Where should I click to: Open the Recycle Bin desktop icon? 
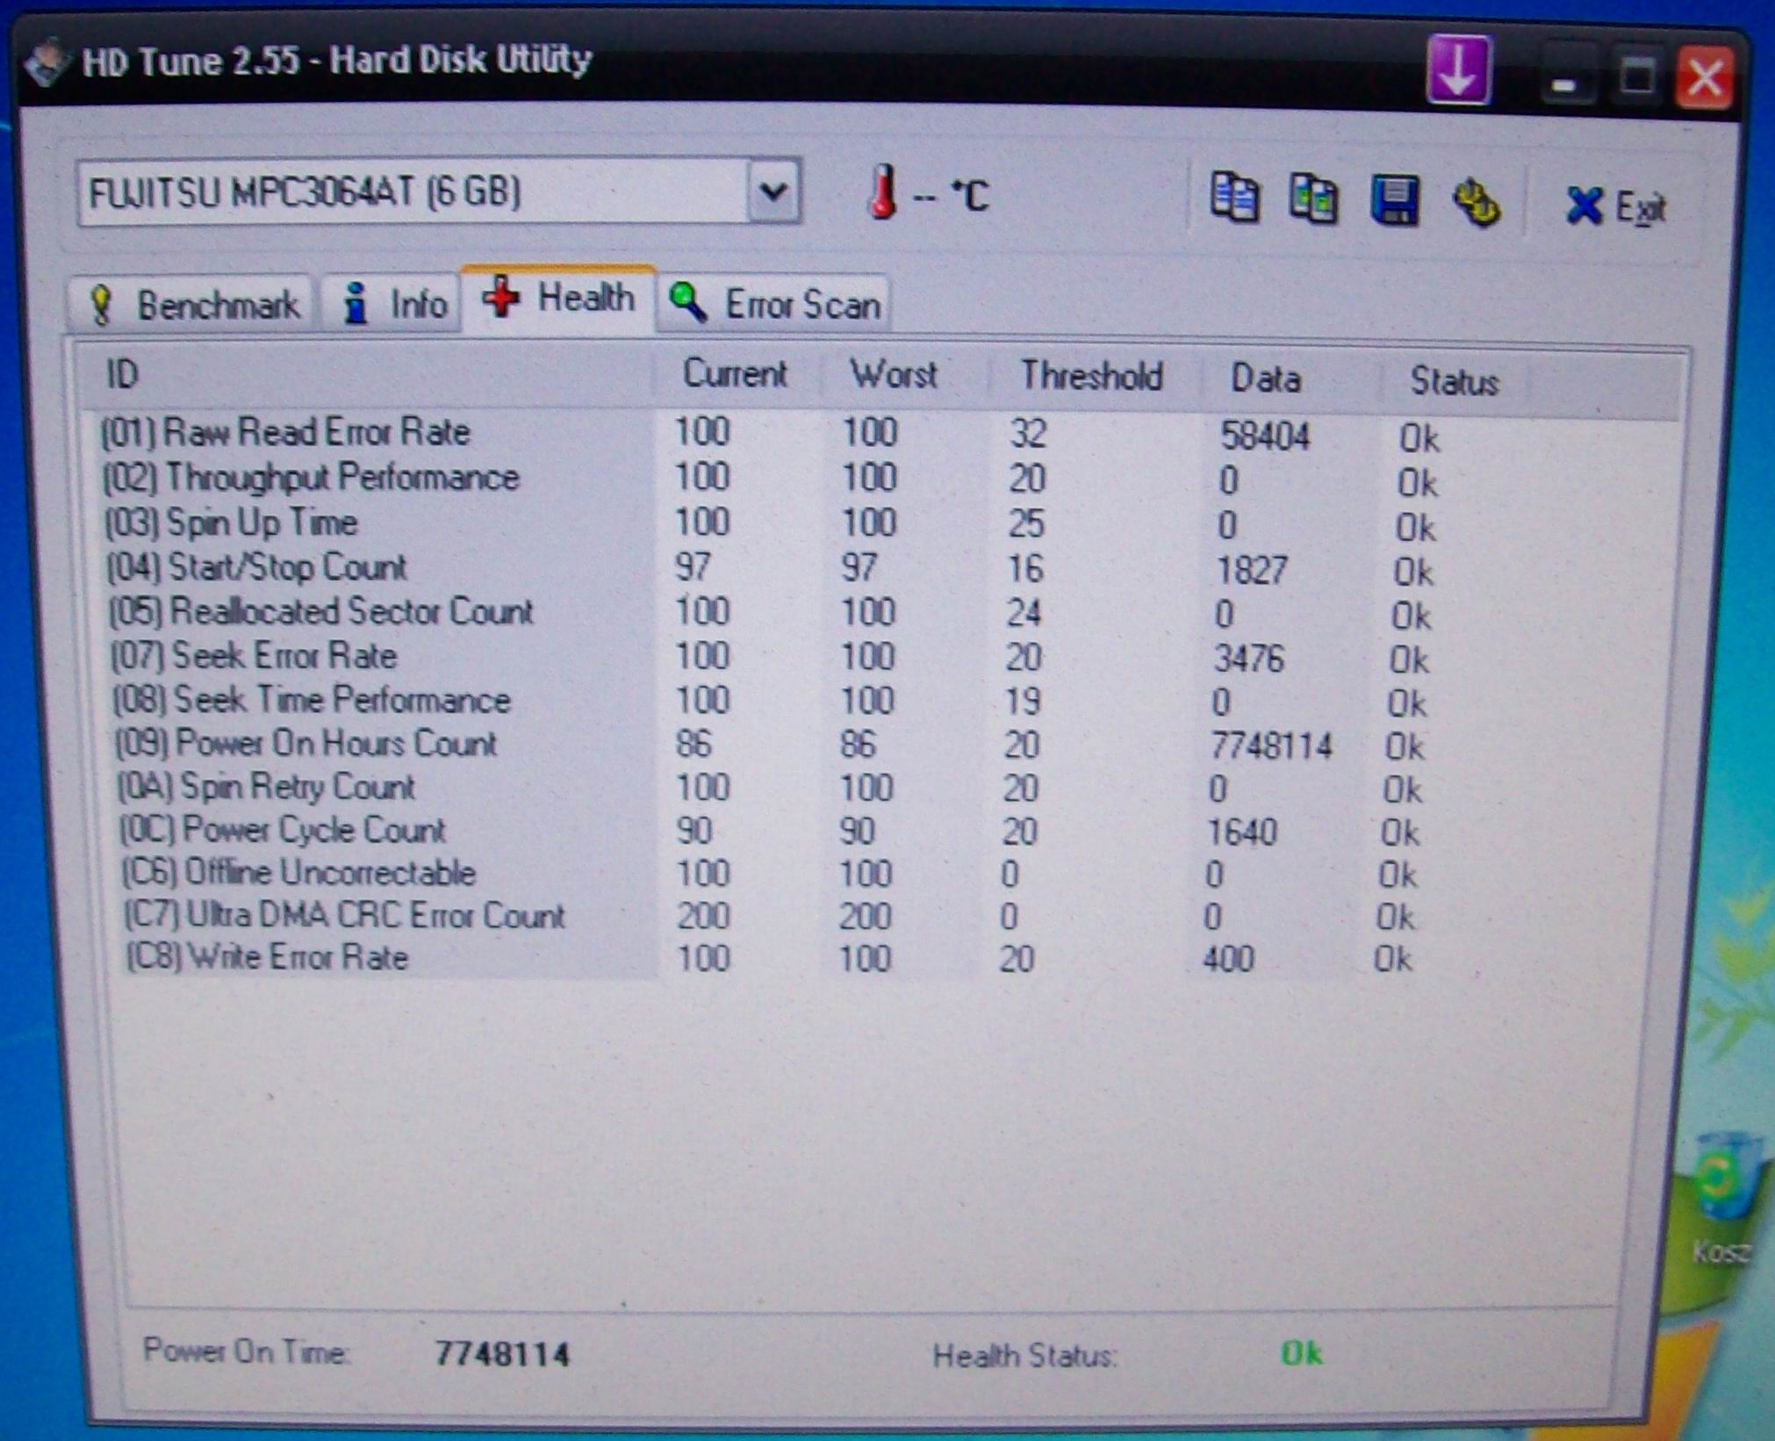pos(1726,1199)
